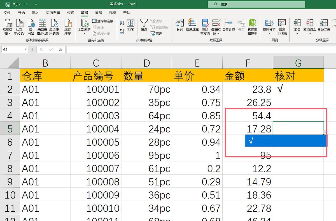
Task: Expand the Name Box dropdown arrow
Action: (25, 49)
